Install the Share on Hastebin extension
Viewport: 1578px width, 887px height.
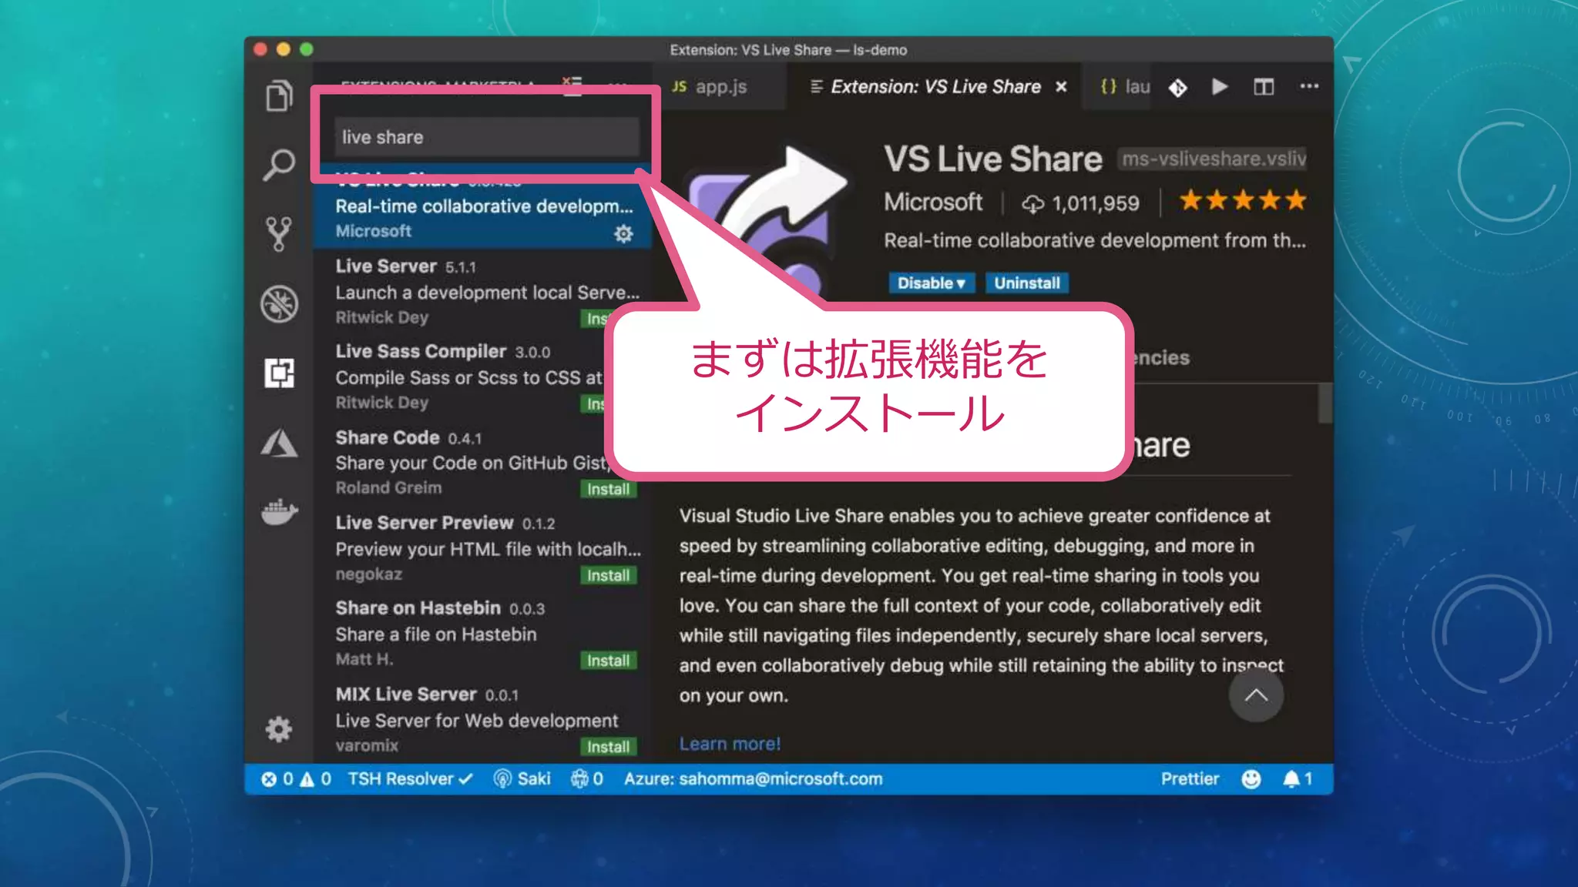(608, 661)
